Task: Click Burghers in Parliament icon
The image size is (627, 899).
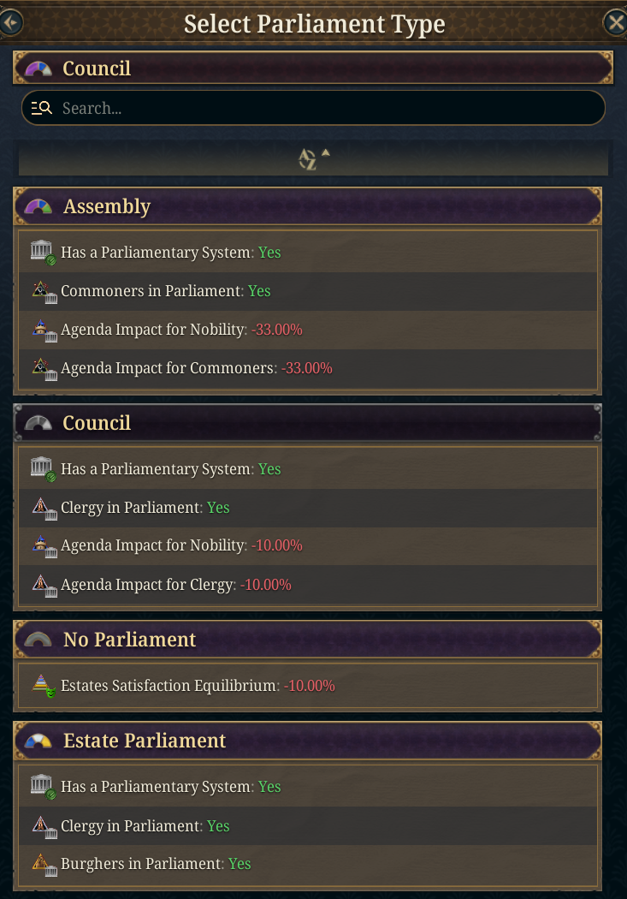Action: click(x=44, y=865)
